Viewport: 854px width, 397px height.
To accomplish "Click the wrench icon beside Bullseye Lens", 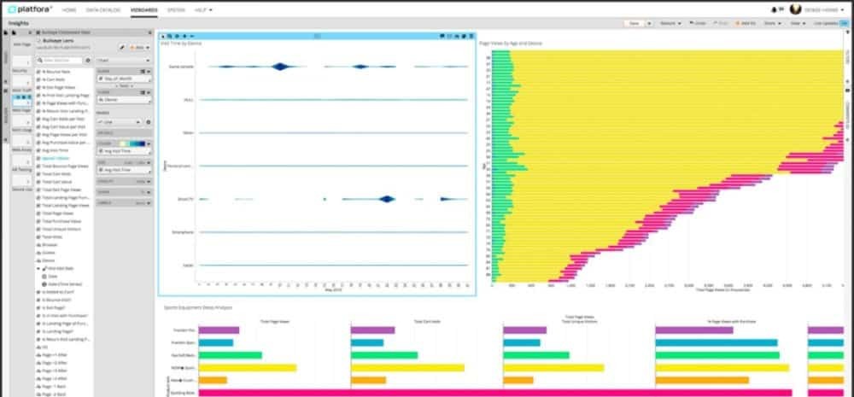I will pos(122,49).
